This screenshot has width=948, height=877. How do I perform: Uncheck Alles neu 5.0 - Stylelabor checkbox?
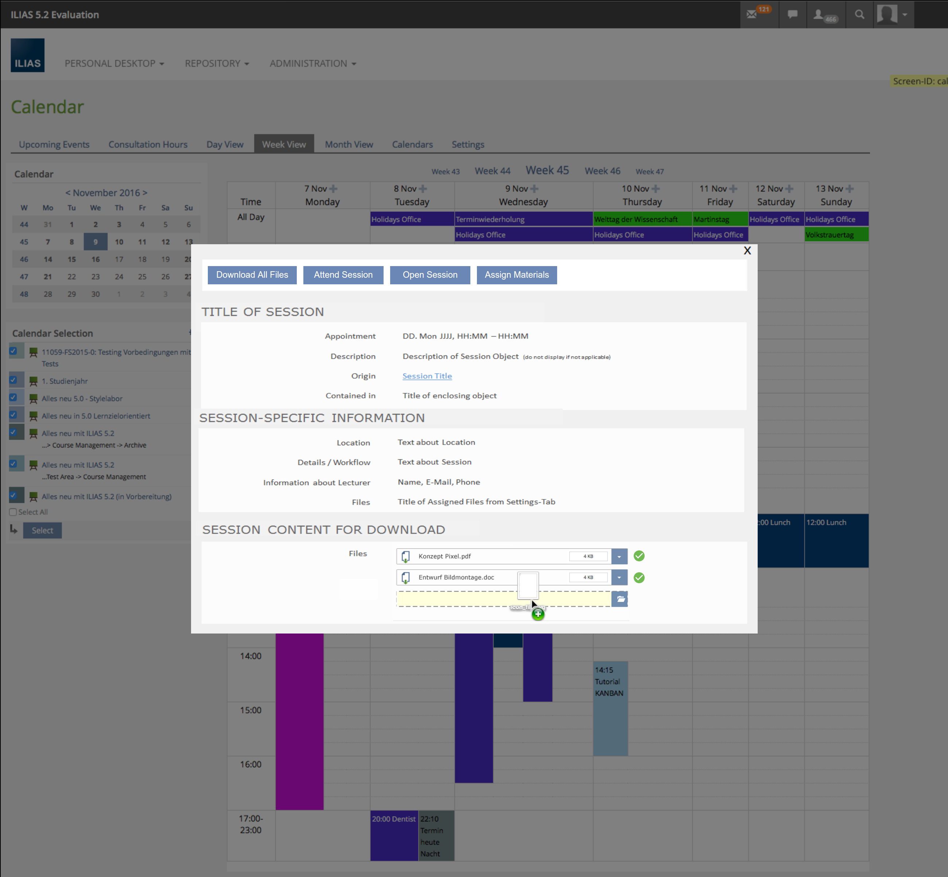pyautogui.click(x=13, y=398)
